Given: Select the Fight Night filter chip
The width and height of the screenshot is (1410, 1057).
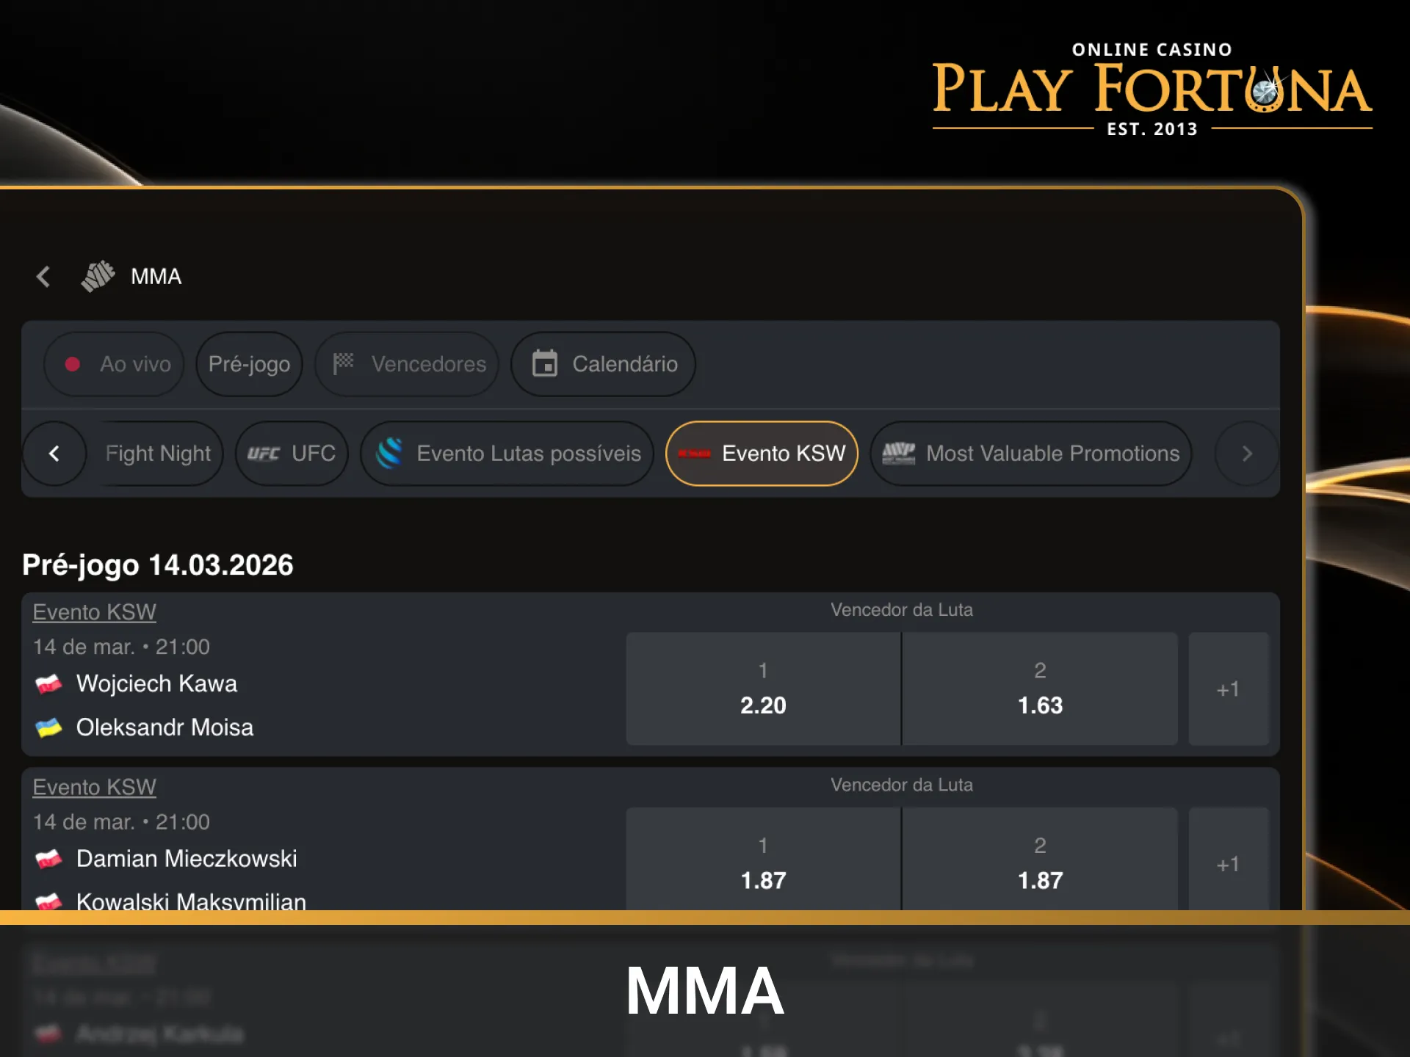Looking at the screenshot, I should tap(158, 454).
